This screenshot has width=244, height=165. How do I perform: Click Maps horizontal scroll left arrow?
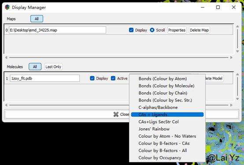[6, 57]
